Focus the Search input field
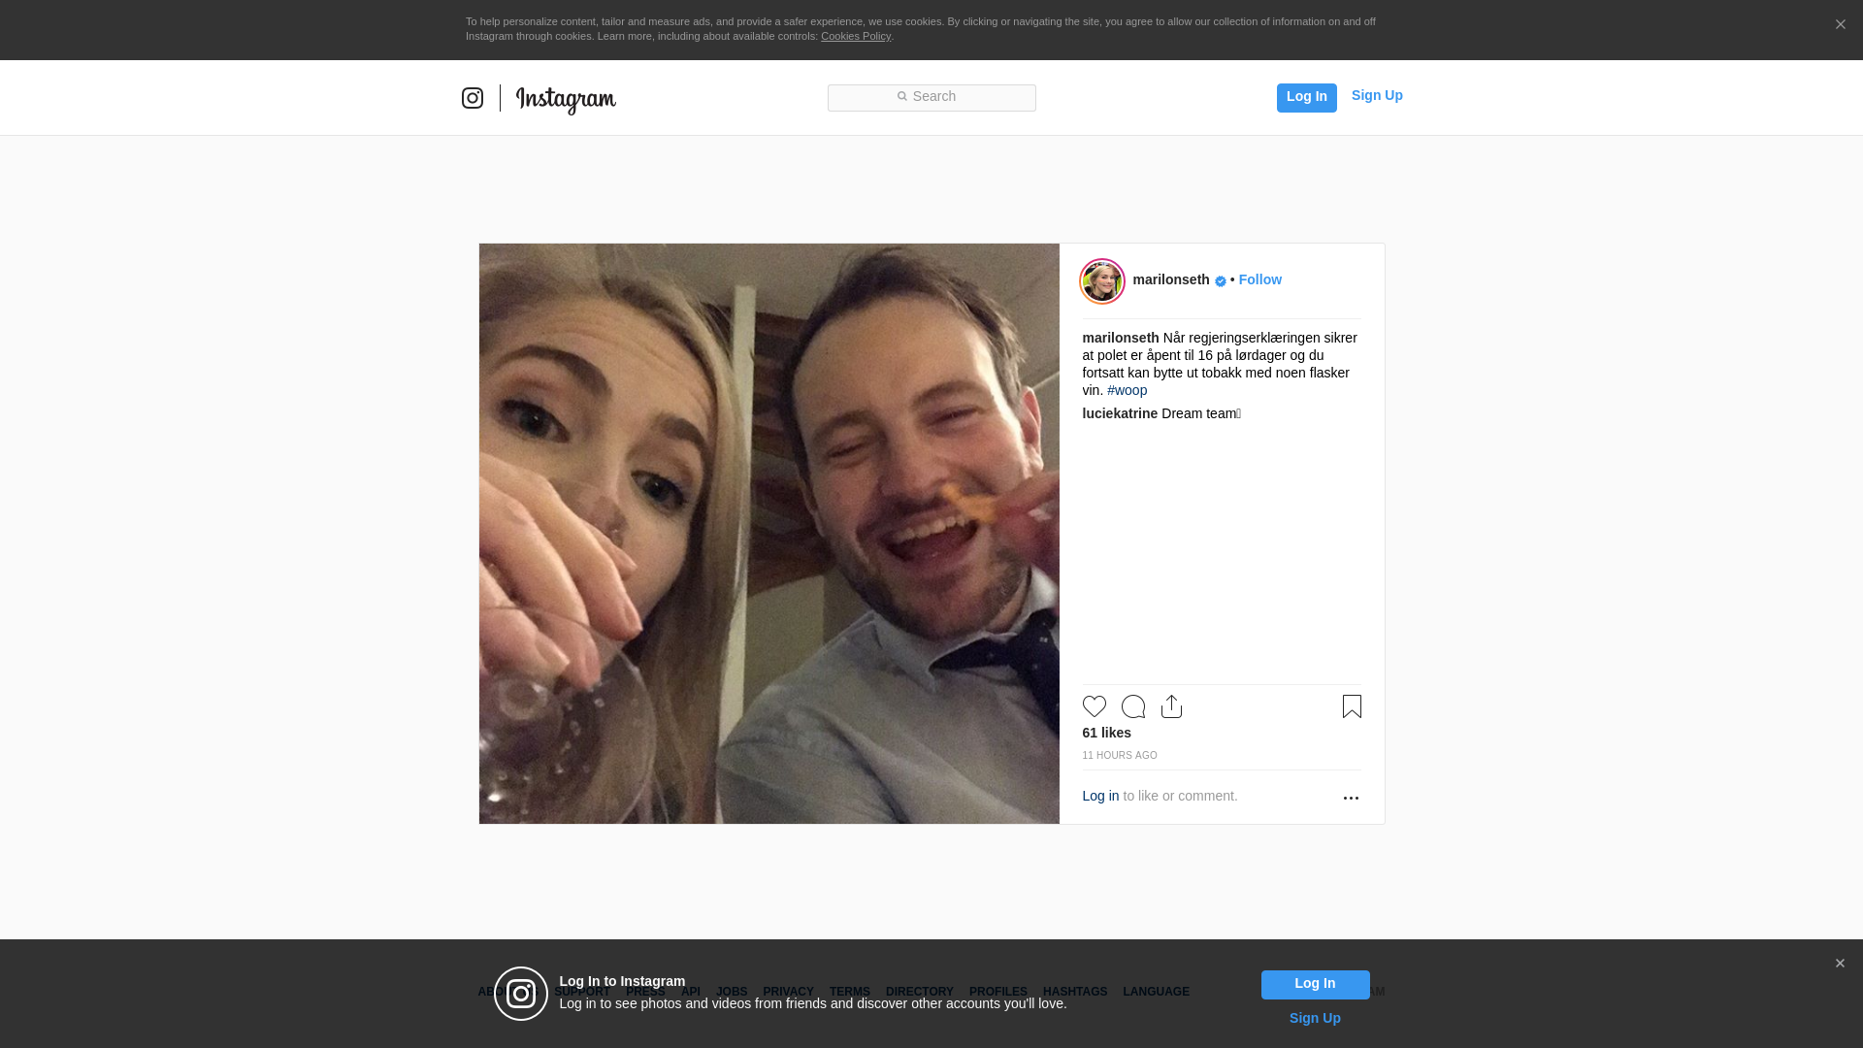The height and width of the screenshot is (1048, 1863). point(931,97)
